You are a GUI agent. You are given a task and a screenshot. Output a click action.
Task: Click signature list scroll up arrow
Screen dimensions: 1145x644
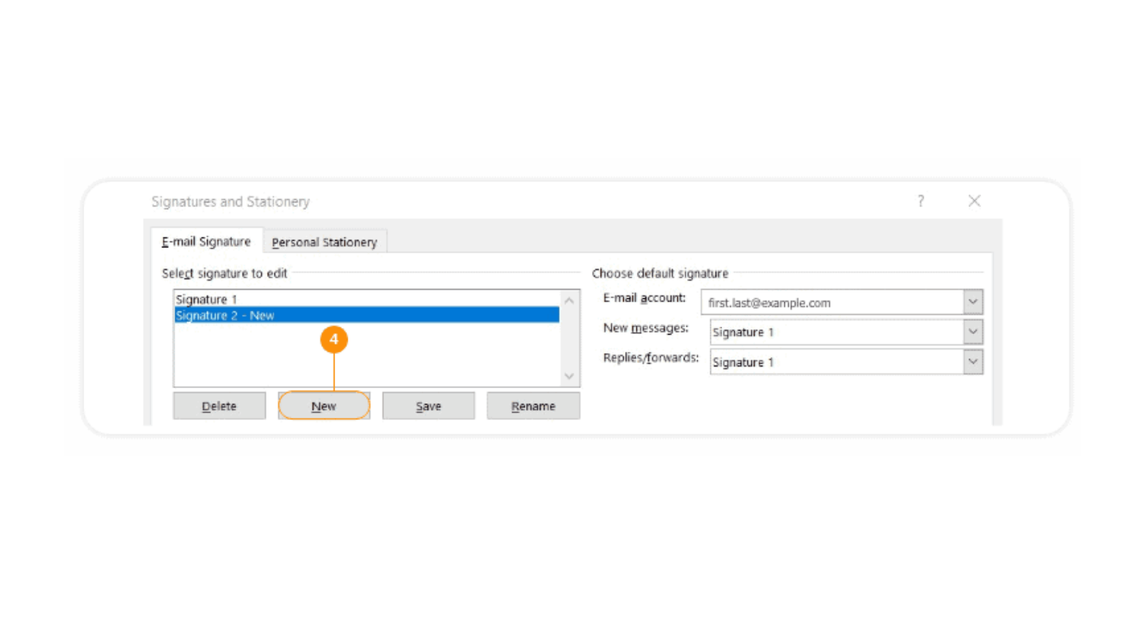[x=569, y=301]
